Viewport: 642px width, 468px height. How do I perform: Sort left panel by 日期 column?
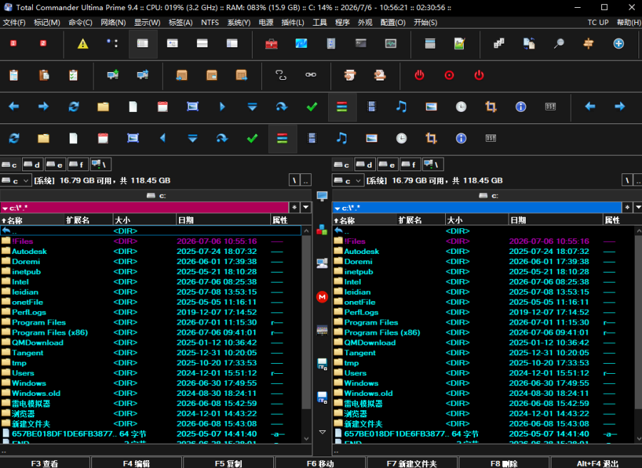pyautogui.click(x=223, y=220)
